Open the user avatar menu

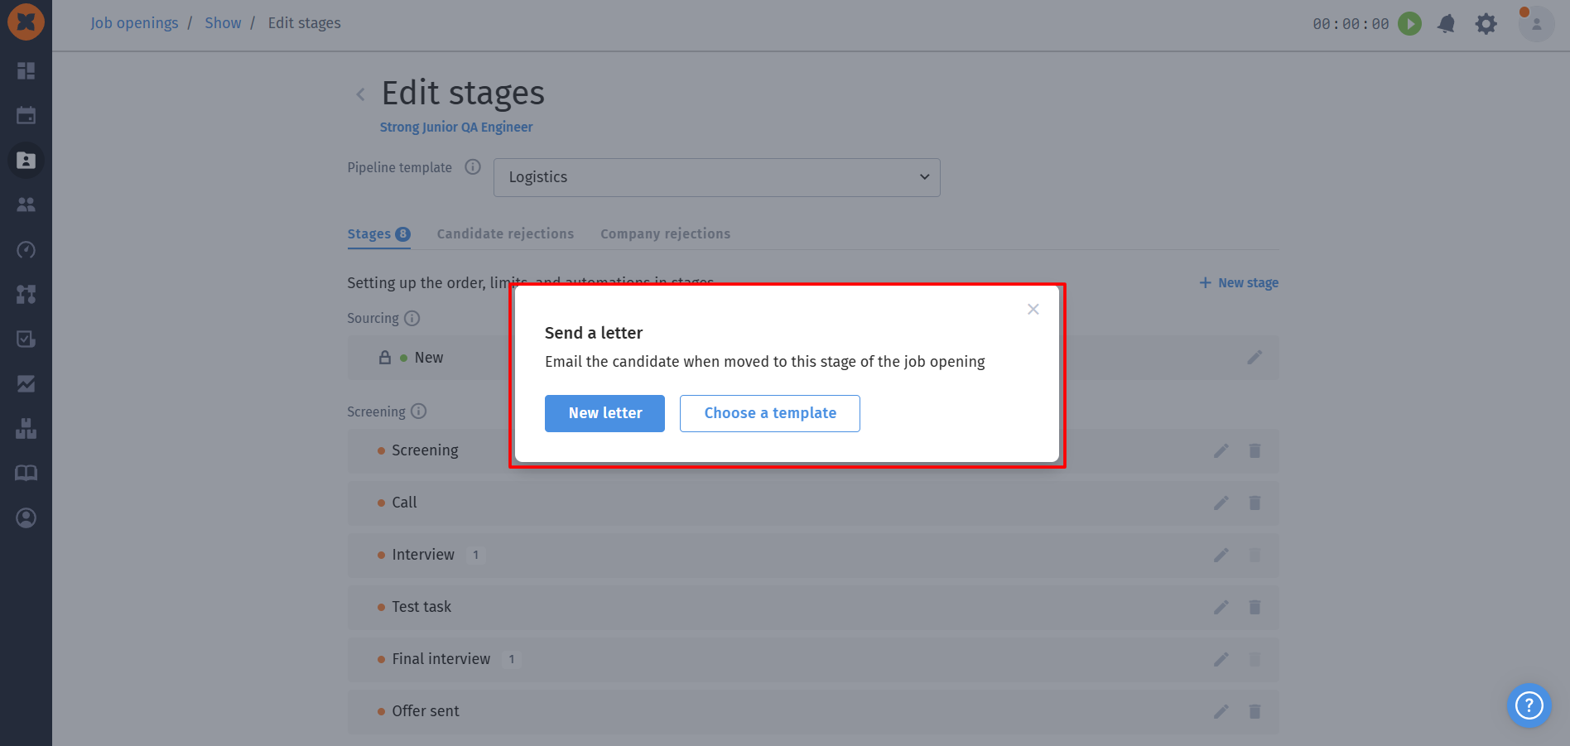pyautogui.click(x=1536, y=24)
